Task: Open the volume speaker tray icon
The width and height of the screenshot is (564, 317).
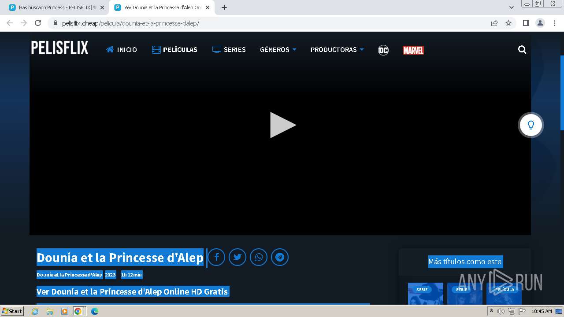Action: point(501,311)
